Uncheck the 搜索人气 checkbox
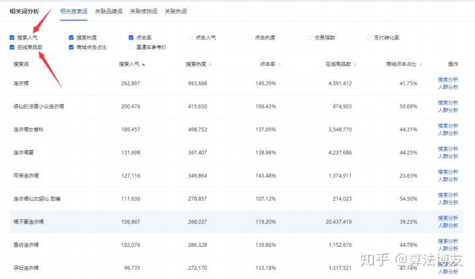 point(13,38)
